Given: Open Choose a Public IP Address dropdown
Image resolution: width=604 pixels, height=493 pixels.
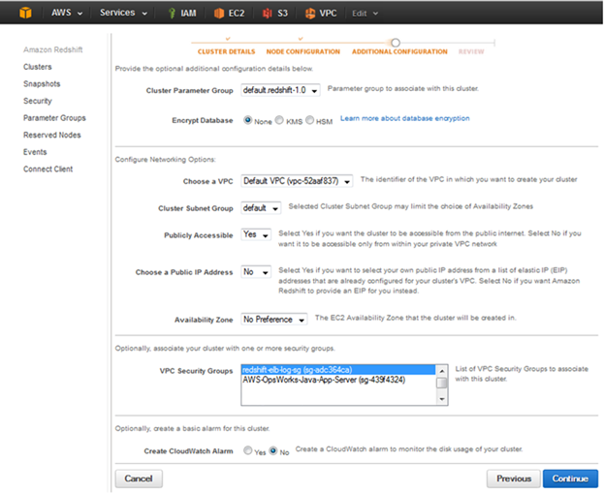Looking at the screenshot, I should [256, 272].
